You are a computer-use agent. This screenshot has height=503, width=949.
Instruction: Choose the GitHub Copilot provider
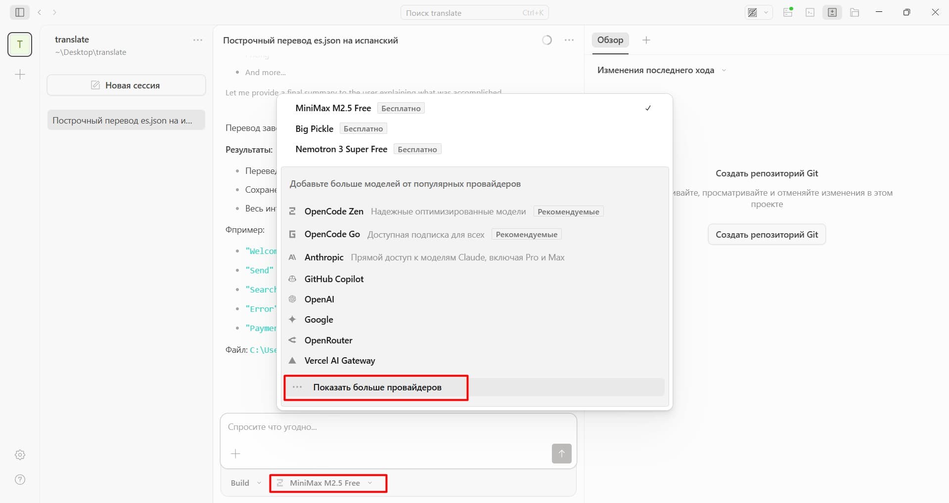coord(474,279)
